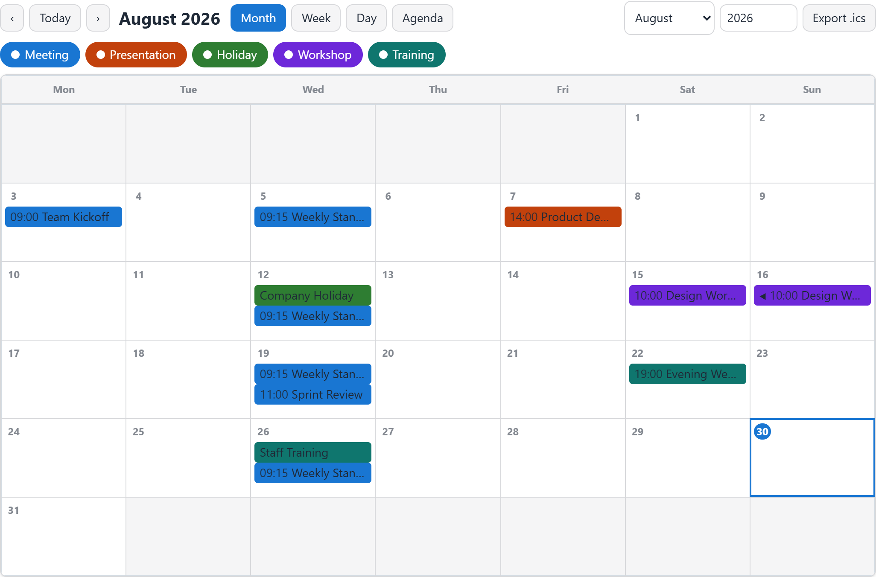Switch to Agenda view
The height and width of the screenshot is (577, 876).
point(423,18)
